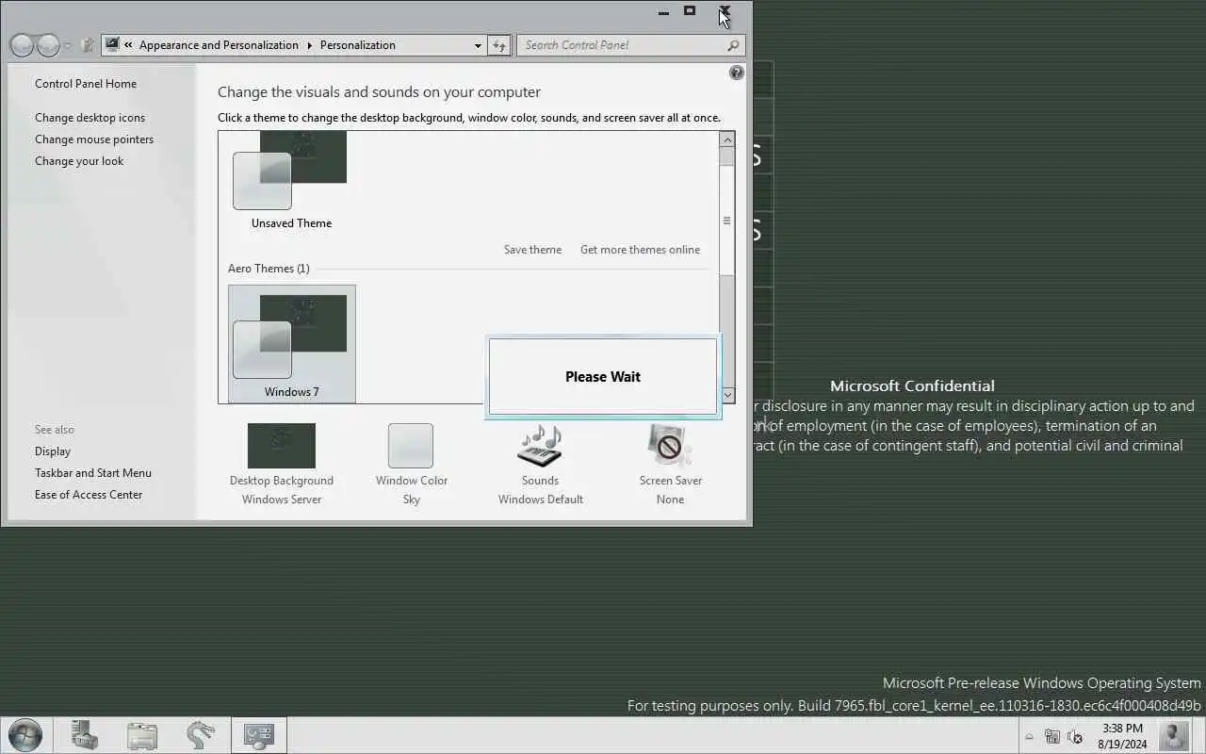Open the address bar history dropdown
1206x754 pixels.
tap(478, 45)
